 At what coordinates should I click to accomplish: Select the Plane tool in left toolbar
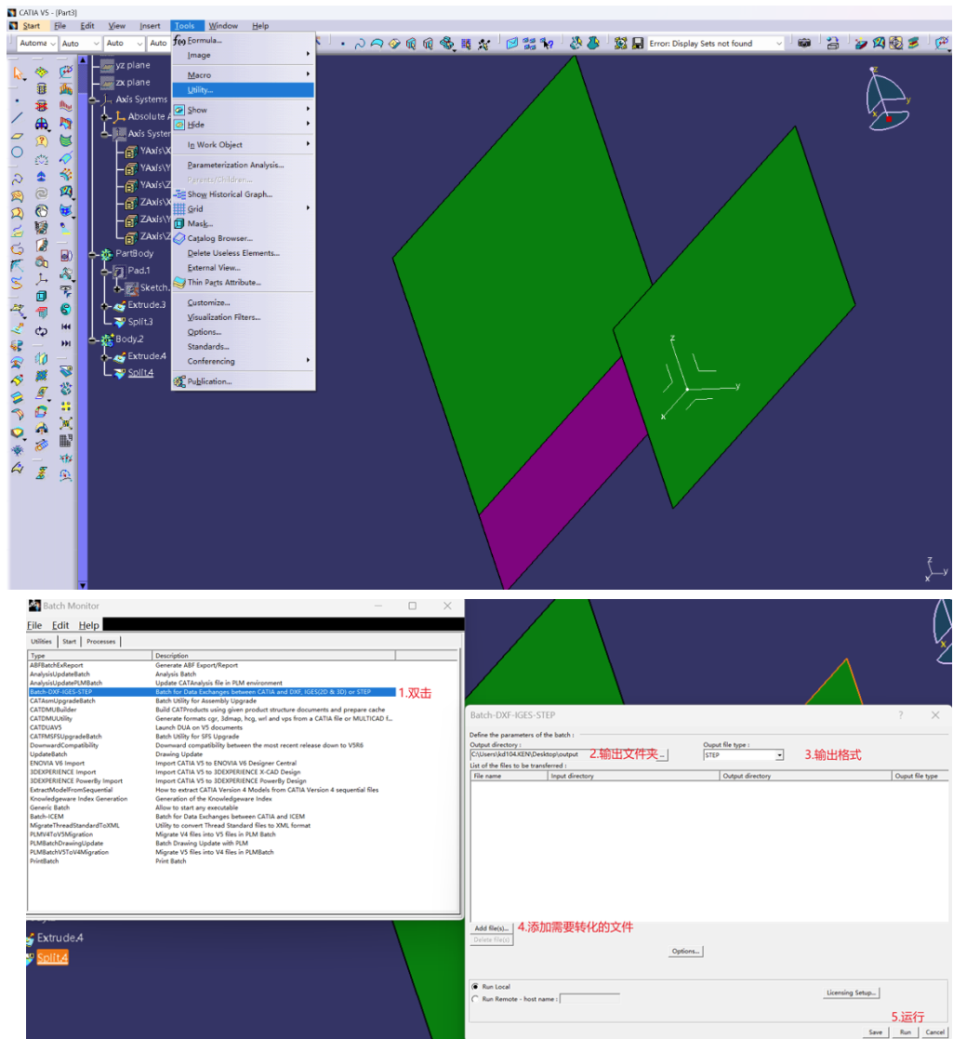18,136
